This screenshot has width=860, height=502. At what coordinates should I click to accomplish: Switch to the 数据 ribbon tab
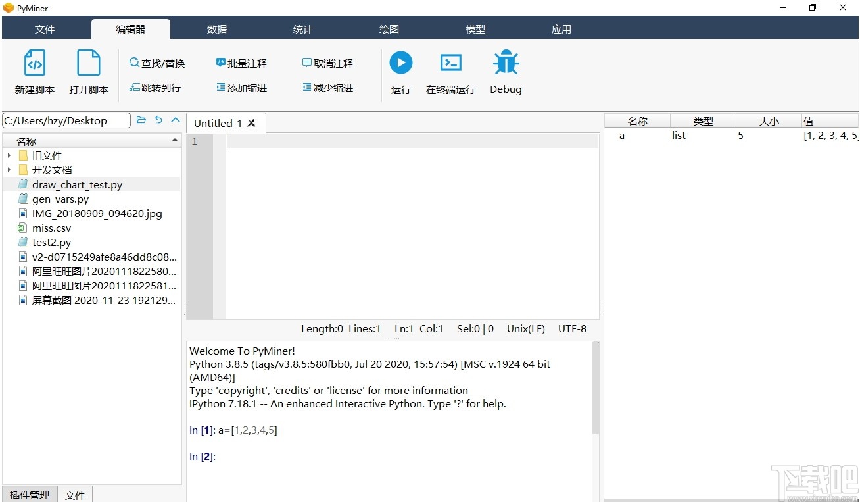pos(216,29)
